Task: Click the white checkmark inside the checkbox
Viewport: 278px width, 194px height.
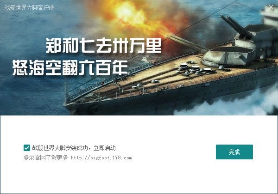Action: pos(27,148)
